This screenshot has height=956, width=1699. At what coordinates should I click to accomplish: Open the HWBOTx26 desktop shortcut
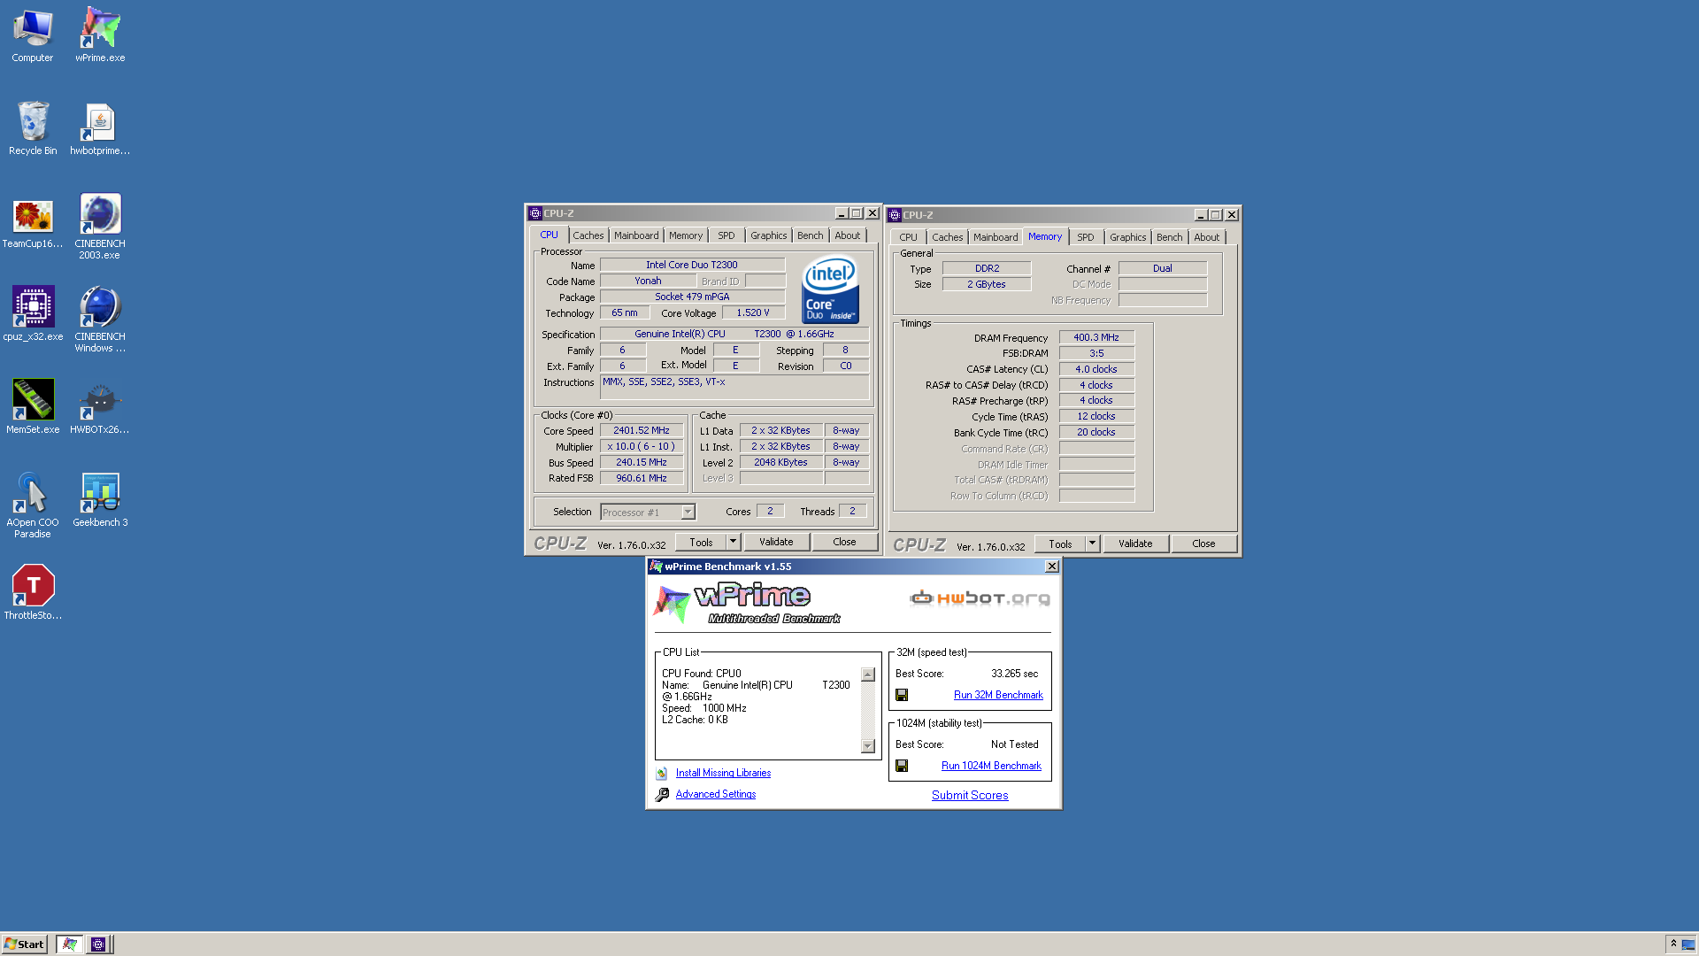pyautogui.click(x=100, y=407)
